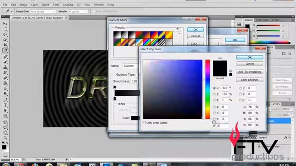Click the web-safe color cube icon
This screenshot has width=296, height=166.
click(230, 71)
